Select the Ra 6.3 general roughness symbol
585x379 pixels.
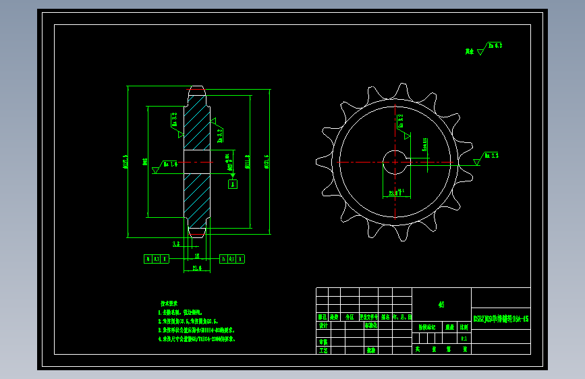(490, 49)
